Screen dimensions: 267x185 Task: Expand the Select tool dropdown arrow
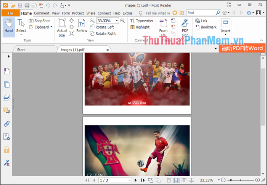point(21,35)
